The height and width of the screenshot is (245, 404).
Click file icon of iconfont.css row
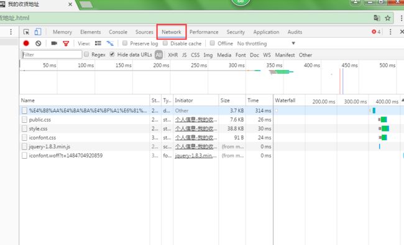tap(24, 138)
